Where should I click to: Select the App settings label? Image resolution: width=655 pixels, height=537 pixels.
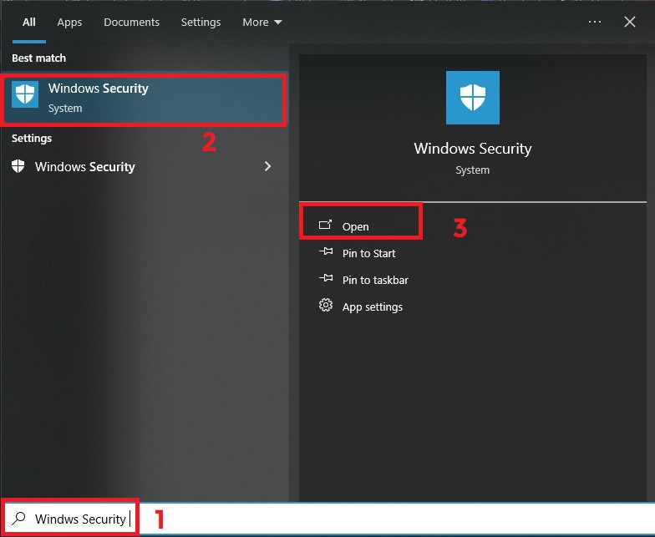373,306
